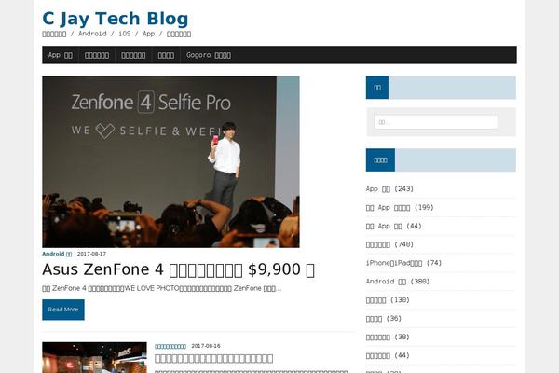
Task: Open the iPhone iPad category (74)
Action: (403, 263)
